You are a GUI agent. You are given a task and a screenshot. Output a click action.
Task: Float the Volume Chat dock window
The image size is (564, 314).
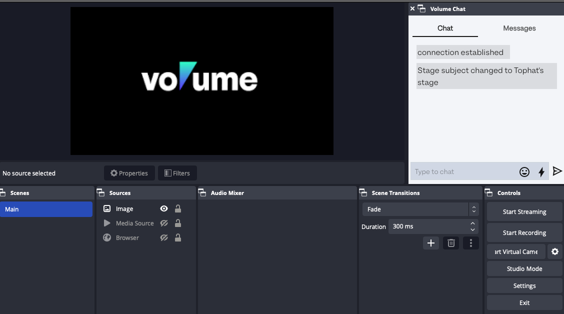[421, 8]
